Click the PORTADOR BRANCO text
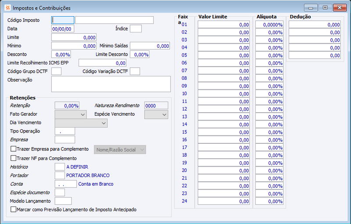 (x=88, y=175)
